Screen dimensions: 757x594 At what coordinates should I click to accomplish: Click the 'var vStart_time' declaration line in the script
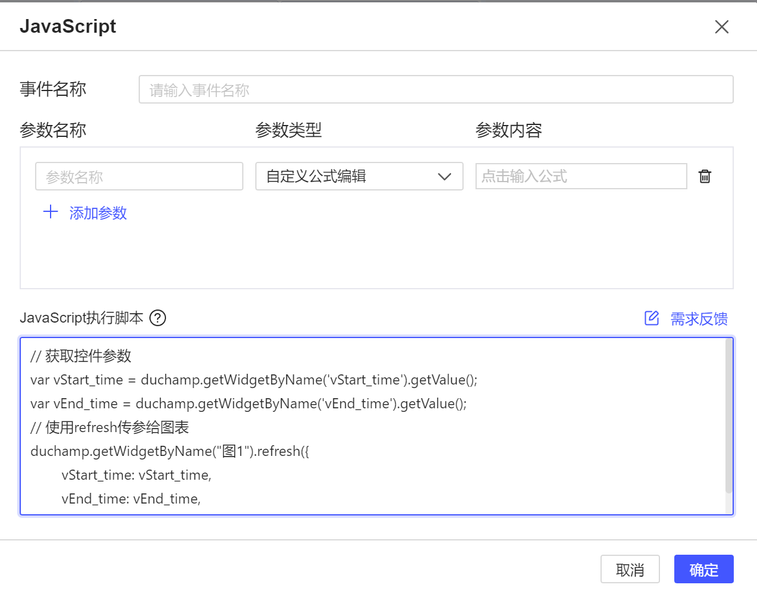tap(254, 380)
